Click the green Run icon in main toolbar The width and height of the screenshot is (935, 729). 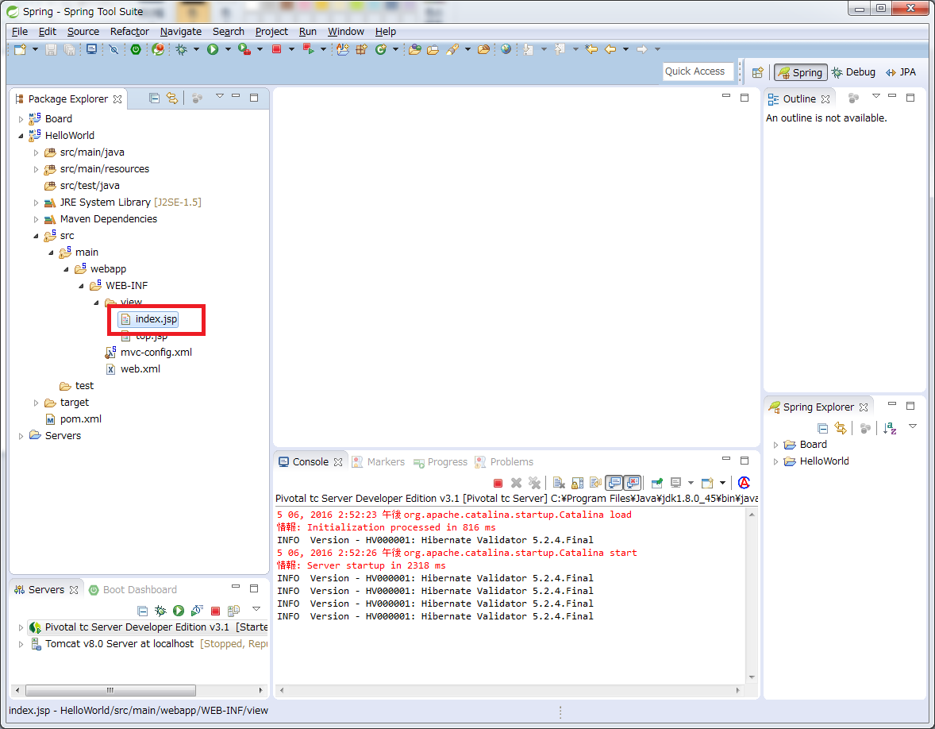(x=213, y=49)
